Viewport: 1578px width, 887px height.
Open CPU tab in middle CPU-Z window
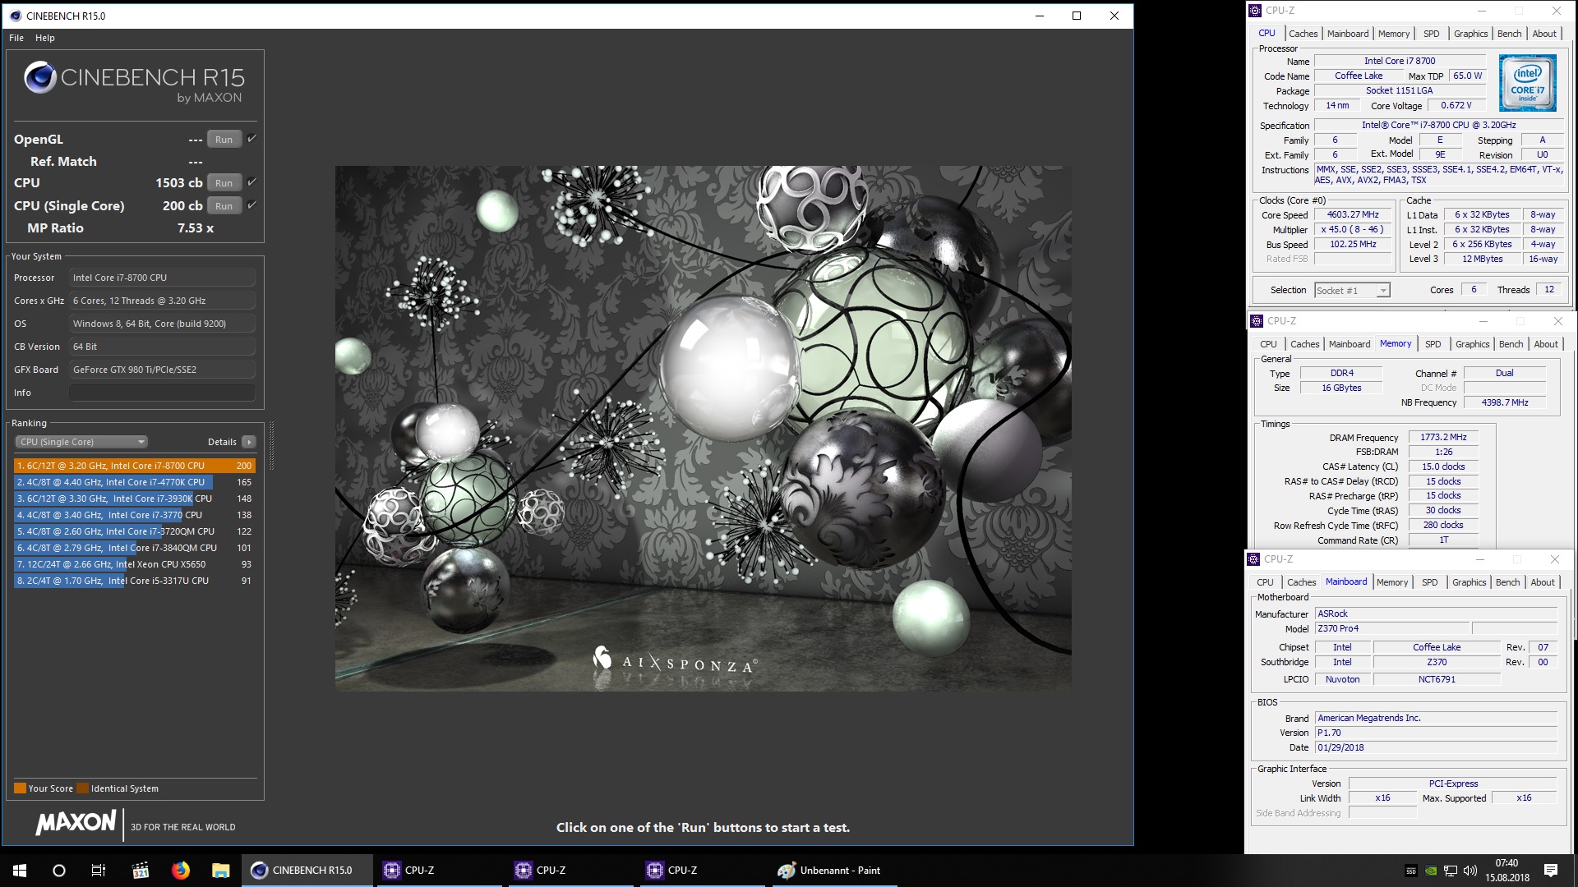pyautogui.click(x=1268, y=344)
